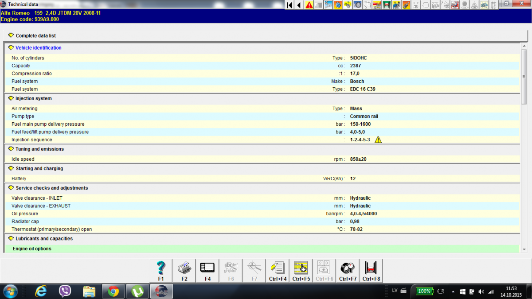Select the Radiator cap row
Screen dimensions: 532x299
(x=262, y=221)
